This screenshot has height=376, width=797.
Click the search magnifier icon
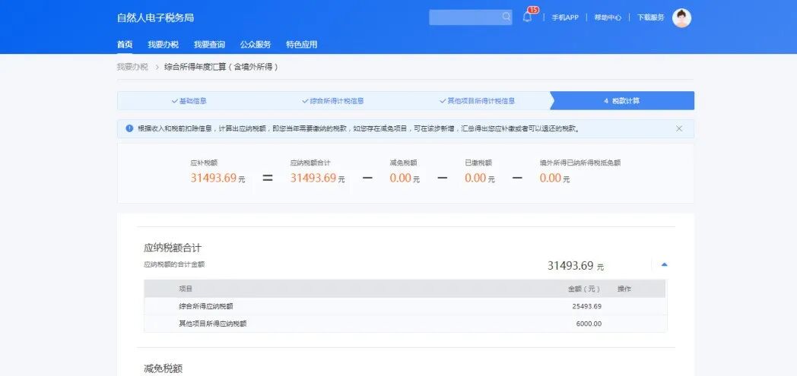(506, 17)
